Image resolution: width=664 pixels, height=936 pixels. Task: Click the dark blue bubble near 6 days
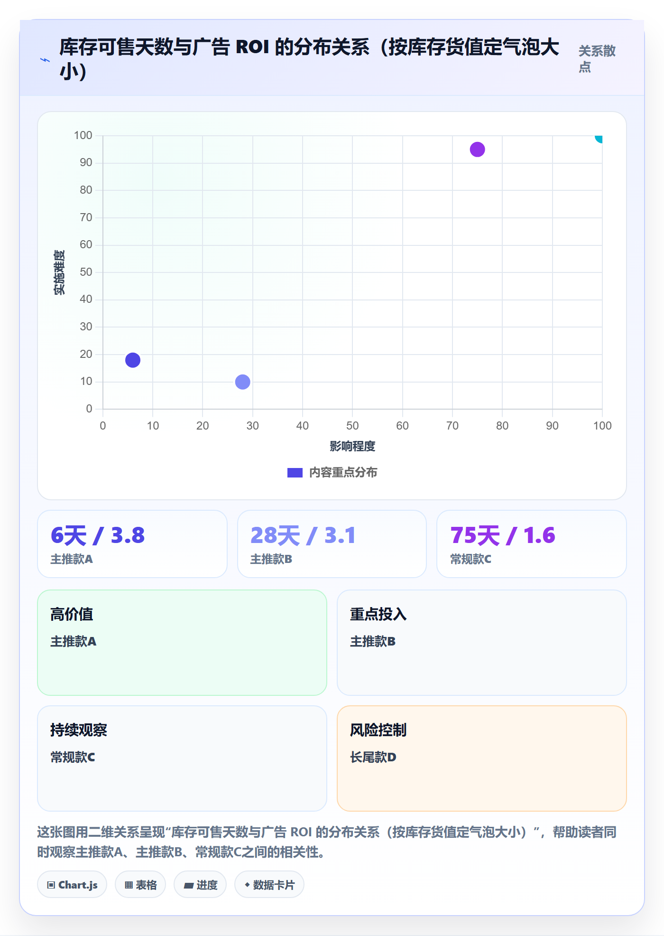click(x=133, y=360)
